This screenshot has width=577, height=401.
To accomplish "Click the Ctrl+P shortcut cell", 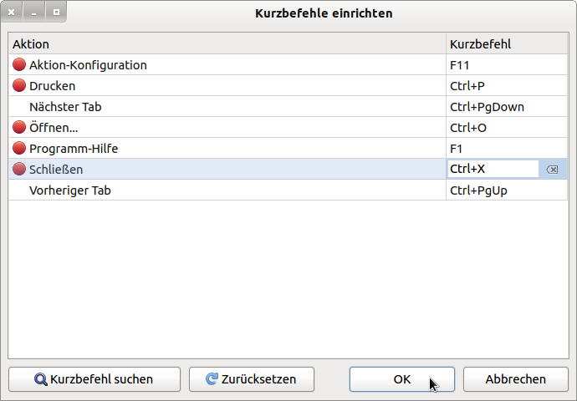I will click(506, 85).
